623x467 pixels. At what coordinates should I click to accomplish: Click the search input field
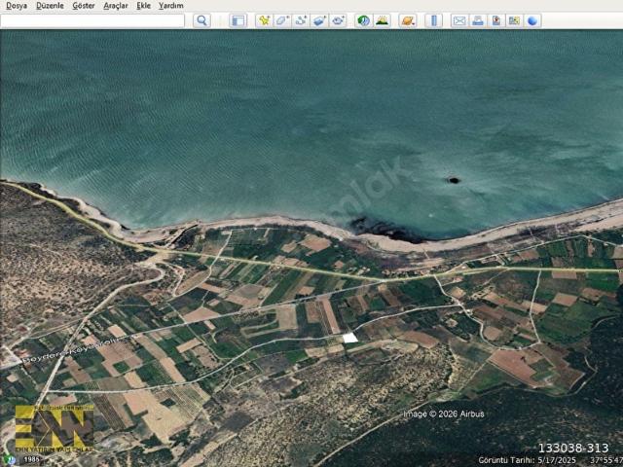(x=92, y=20)
